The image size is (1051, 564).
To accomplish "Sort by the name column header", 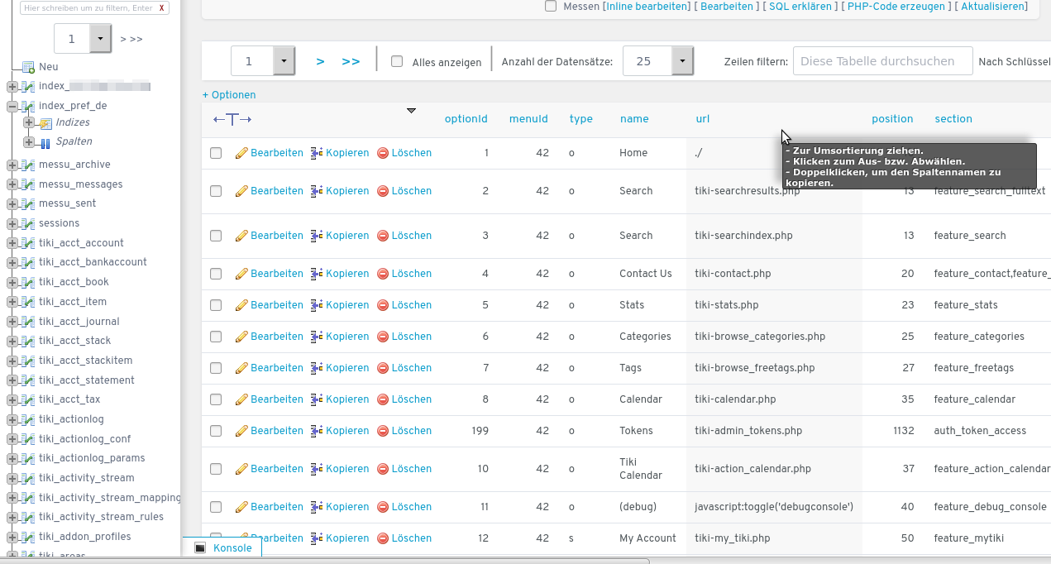I will (634, 119).
